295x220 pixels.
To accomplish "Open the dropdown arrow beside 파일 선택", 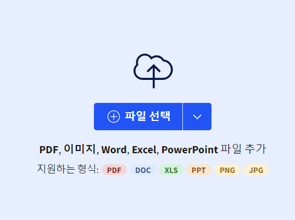I will (197, 117).
